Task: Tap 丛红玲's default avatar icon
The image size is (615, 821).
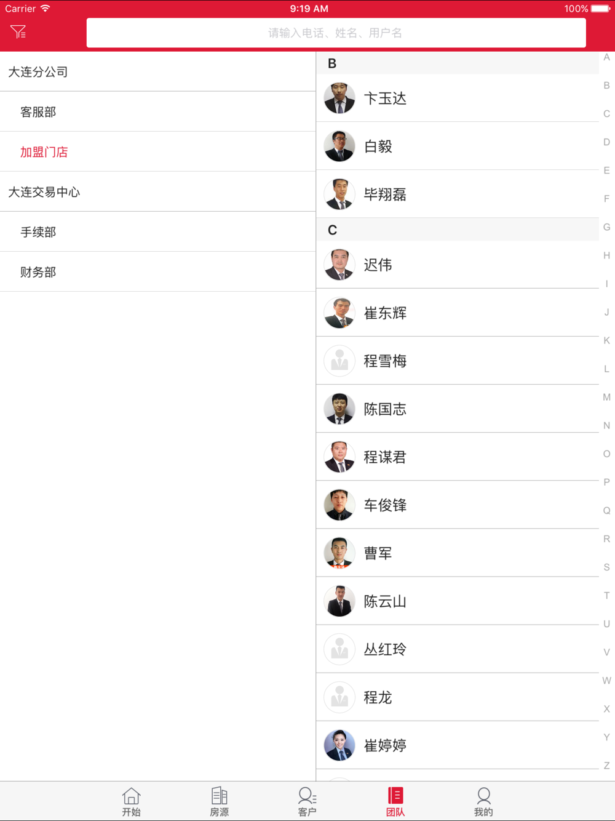Action: (x=339, y=649)
